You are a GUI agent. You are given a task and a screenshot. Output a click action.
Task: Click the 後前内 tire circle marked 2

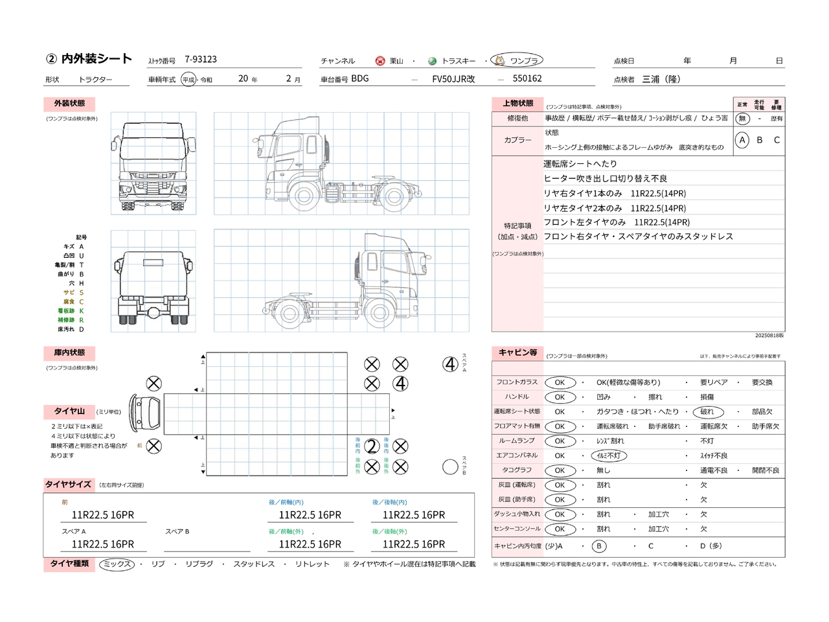tap(372, 446)
